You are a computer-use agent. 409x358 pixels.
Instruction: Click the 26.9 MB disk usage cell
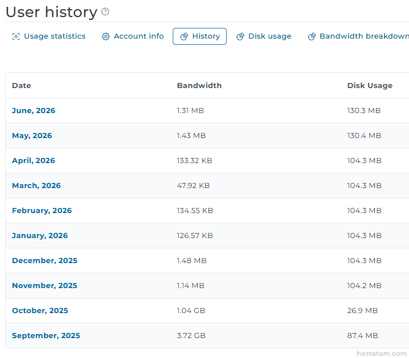pyautogui.click(x=362, y=310)
